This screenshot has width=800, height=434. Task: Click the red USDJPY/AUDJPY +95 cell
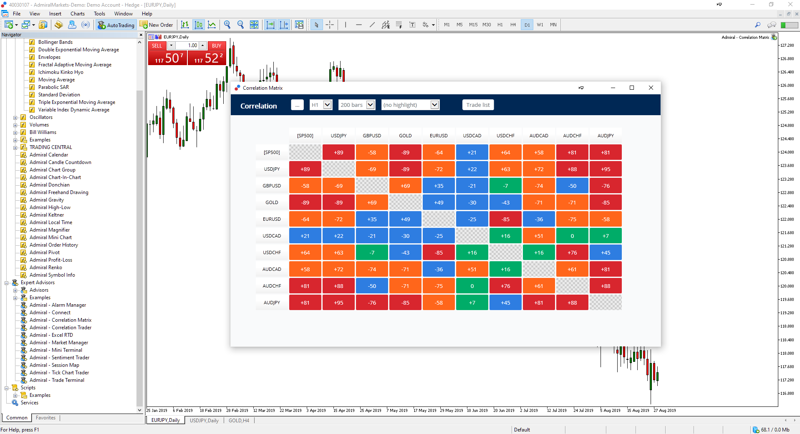pyautogui.click(x=606, y=169)
